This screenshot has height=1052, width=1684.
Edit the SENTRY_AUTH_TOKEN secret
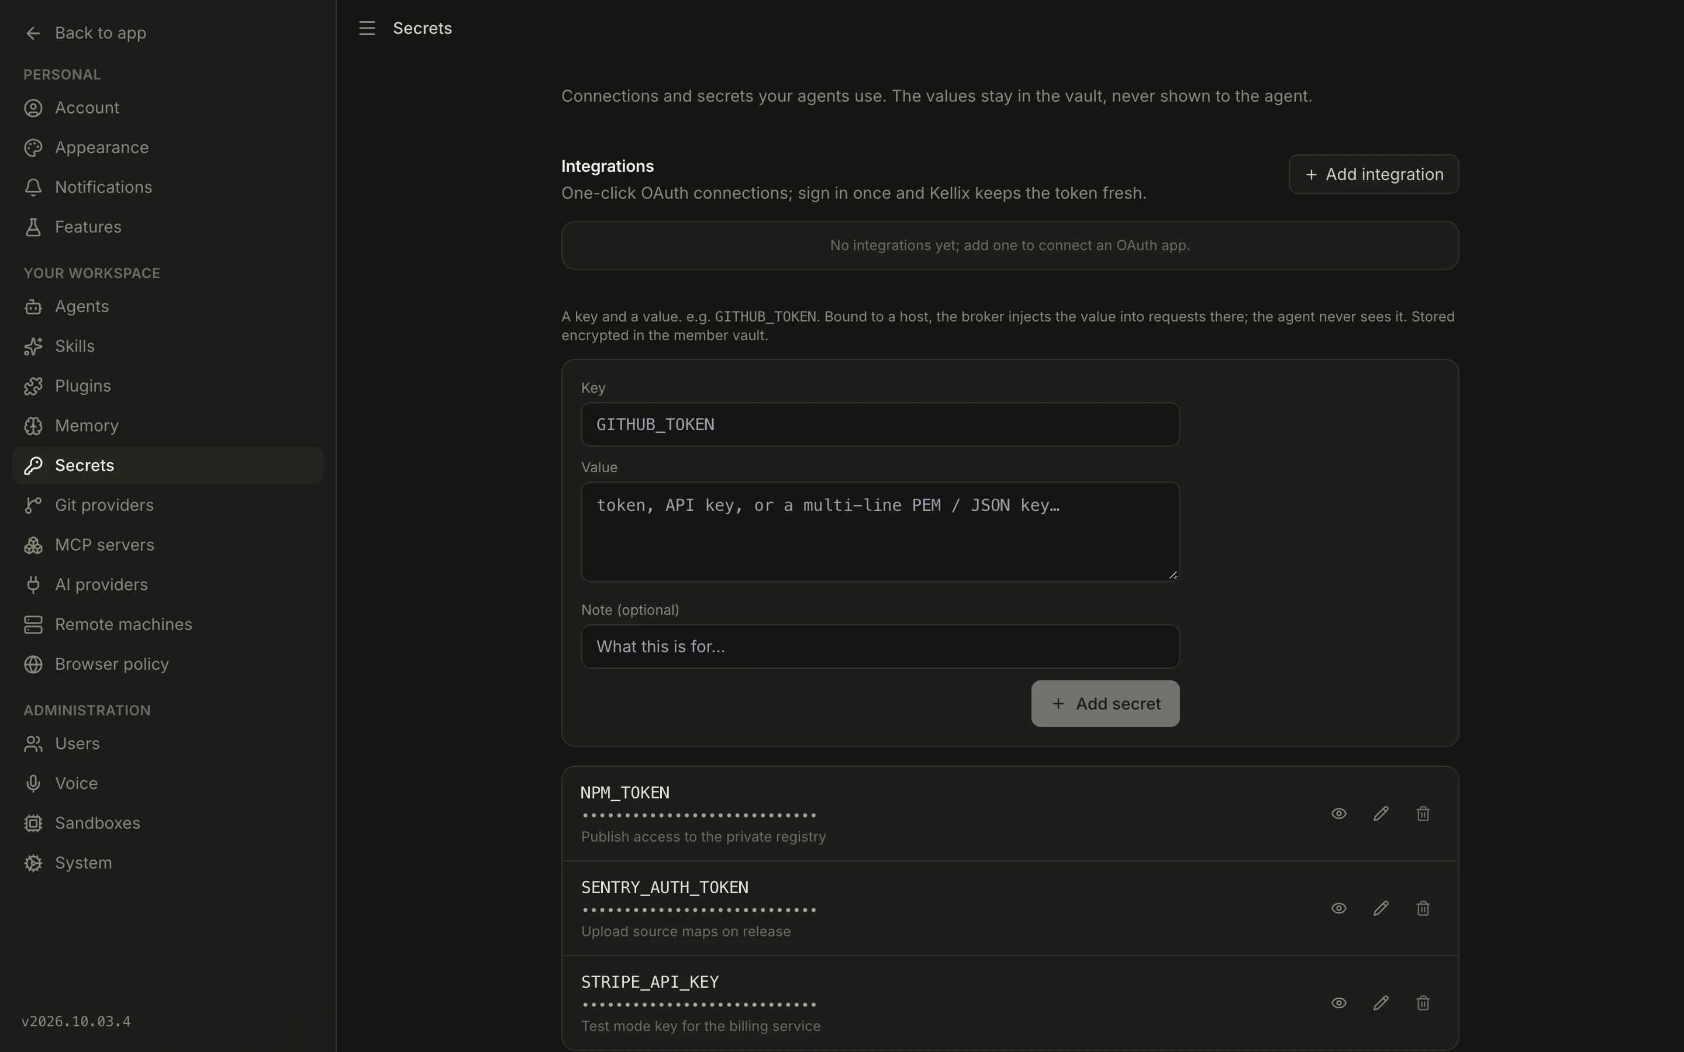coord(1381,908)
